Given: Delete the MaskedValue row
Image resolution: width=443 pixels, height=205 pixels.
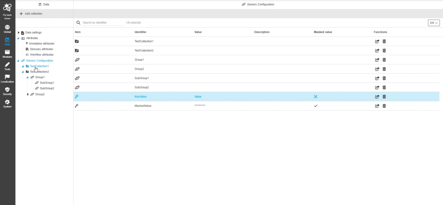Looking at the screenshot, I should click(384, 106).
